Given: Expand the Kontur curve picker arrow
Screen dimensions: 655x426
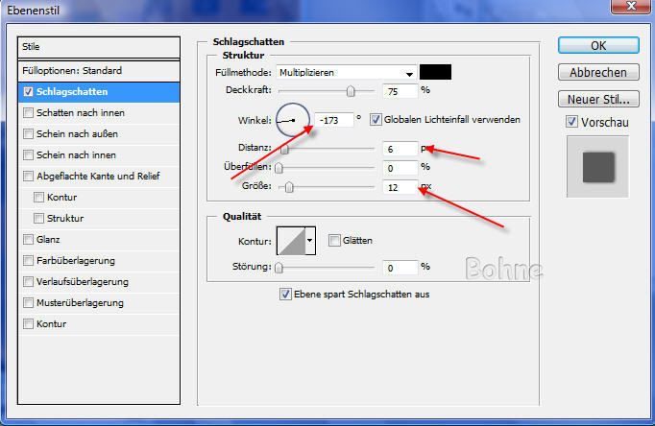Looking at the screenshot, I should 309,241.
